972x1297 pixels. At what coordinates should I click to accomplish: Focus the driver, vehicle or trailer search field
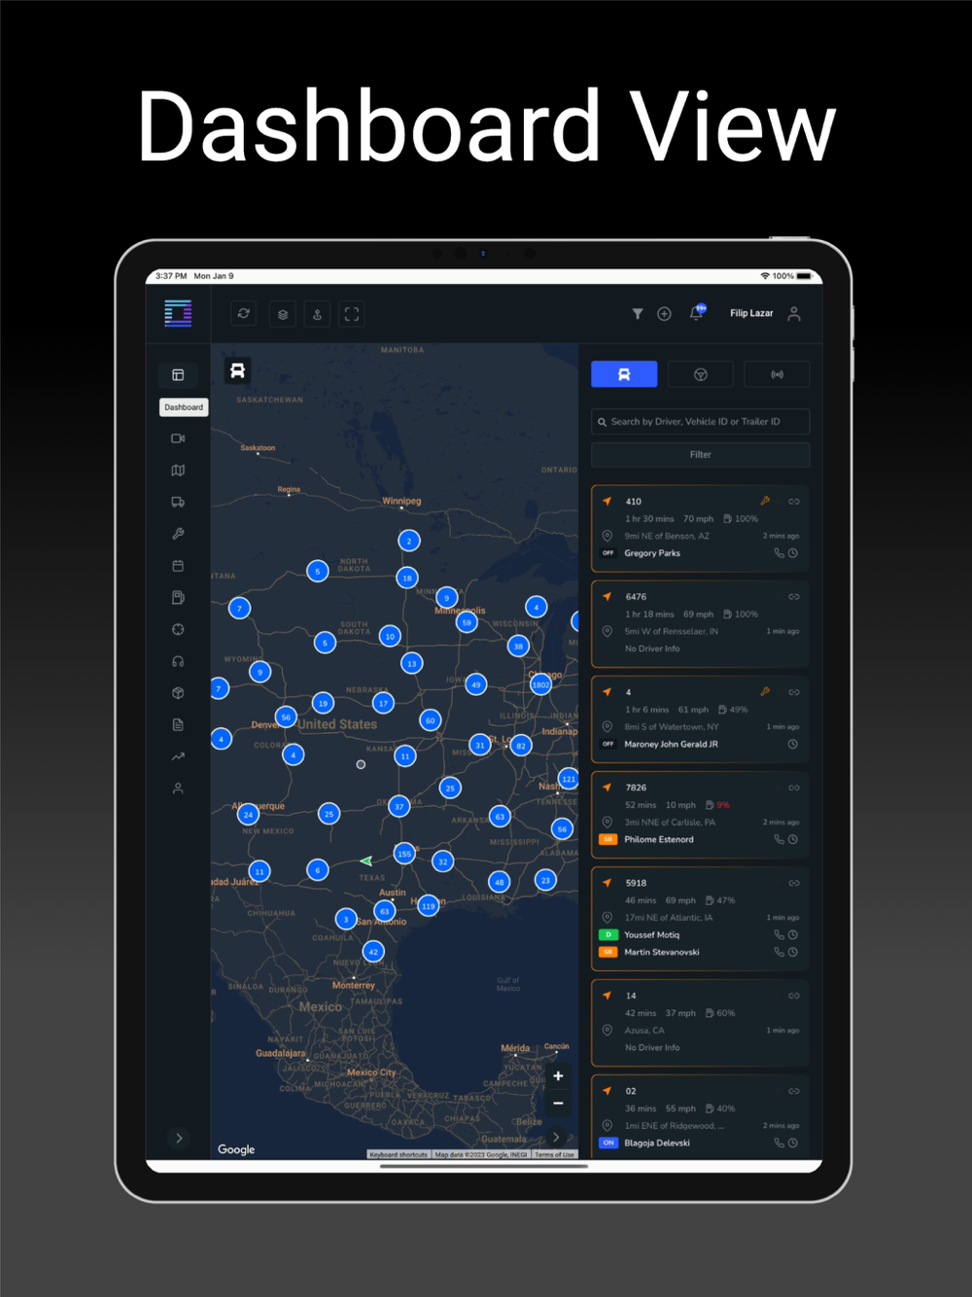point(700,422)
